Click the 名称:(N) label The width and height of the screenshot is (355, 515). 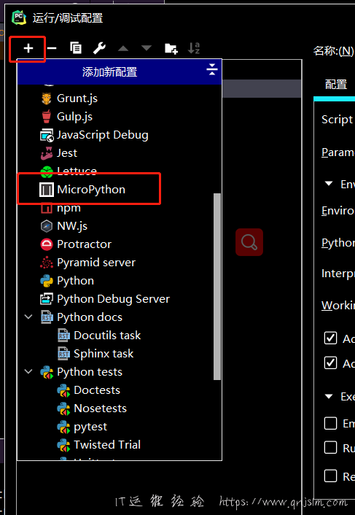(x=333, y=51)
